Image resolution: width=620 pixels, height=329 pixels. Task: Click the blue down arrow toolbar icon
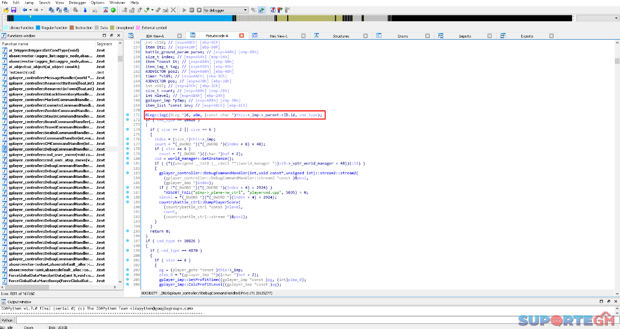[85, 10]
